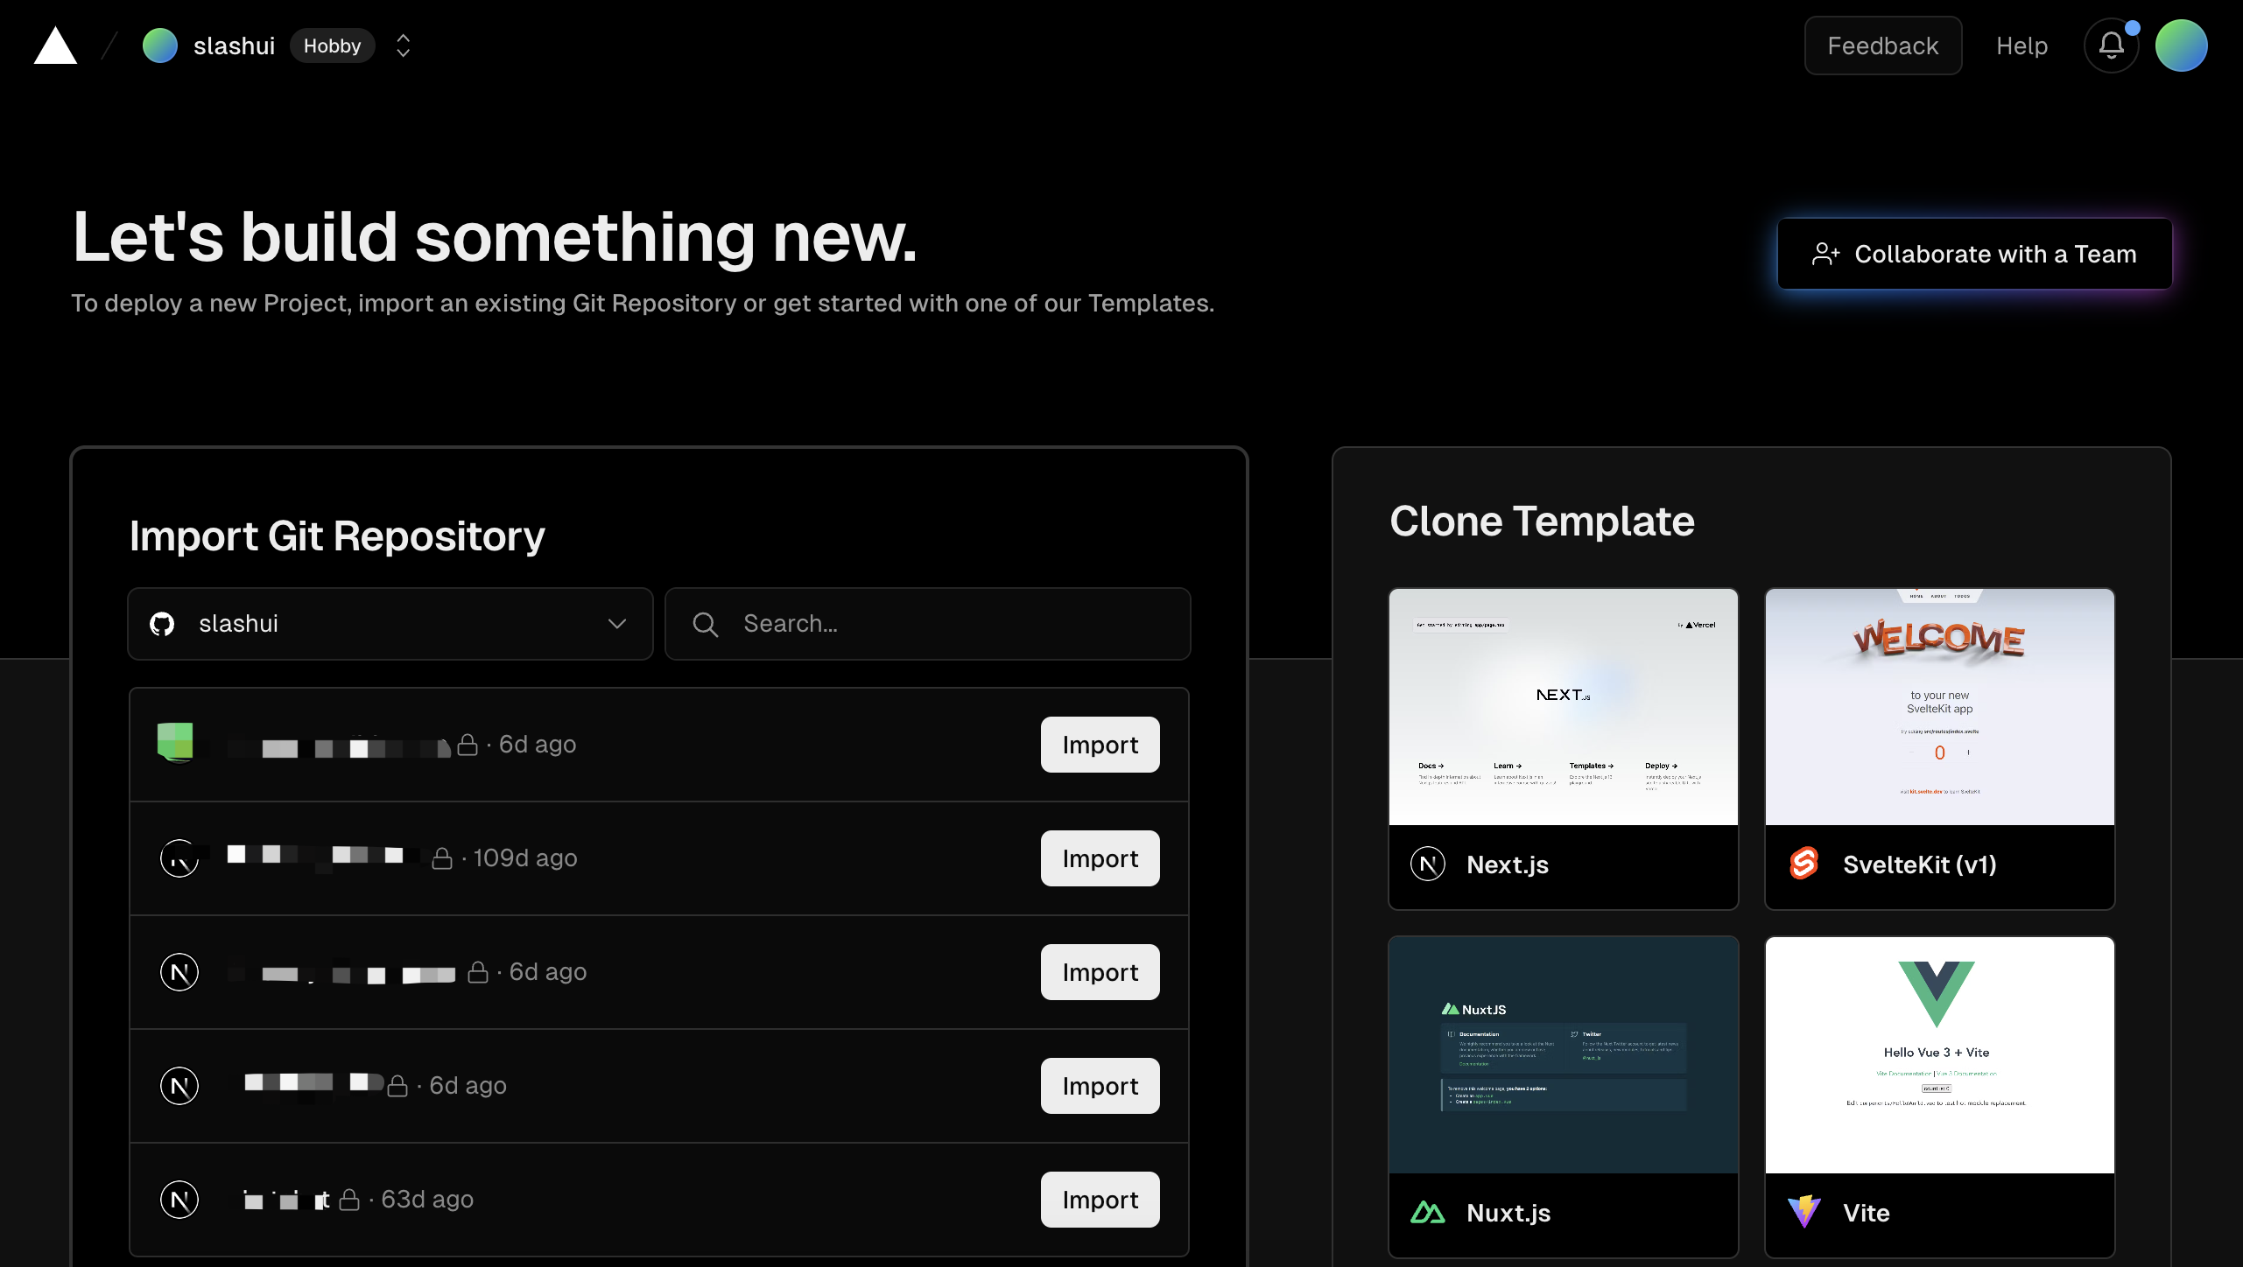Expand the team switcher chevrons
This screenshot has width=2243, height=1267.
point(403,45)
